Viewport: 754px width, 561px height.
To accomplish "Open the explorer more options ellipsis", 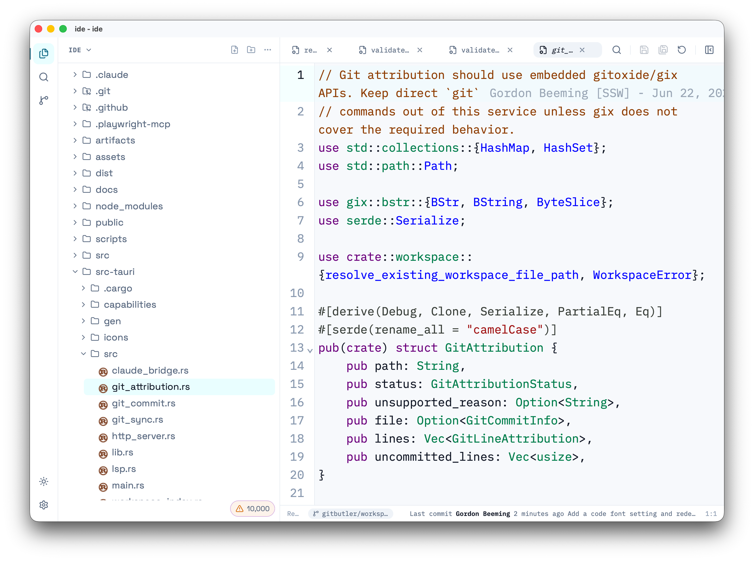I will tap(268, 50).
